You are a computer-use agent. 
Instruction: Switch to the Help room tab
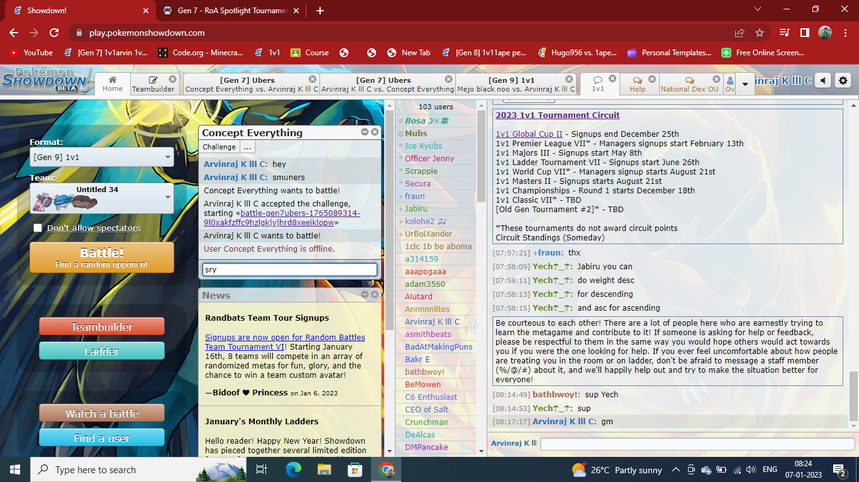pos(638,84)
